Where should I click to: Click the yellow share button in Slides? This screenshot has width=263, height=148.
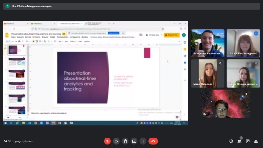172,35
